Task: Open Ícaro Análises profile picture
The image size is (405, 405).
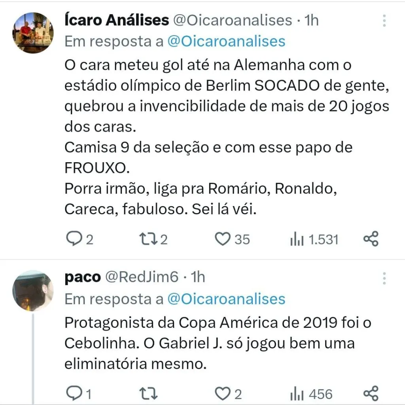Action: tap(33, 32)
